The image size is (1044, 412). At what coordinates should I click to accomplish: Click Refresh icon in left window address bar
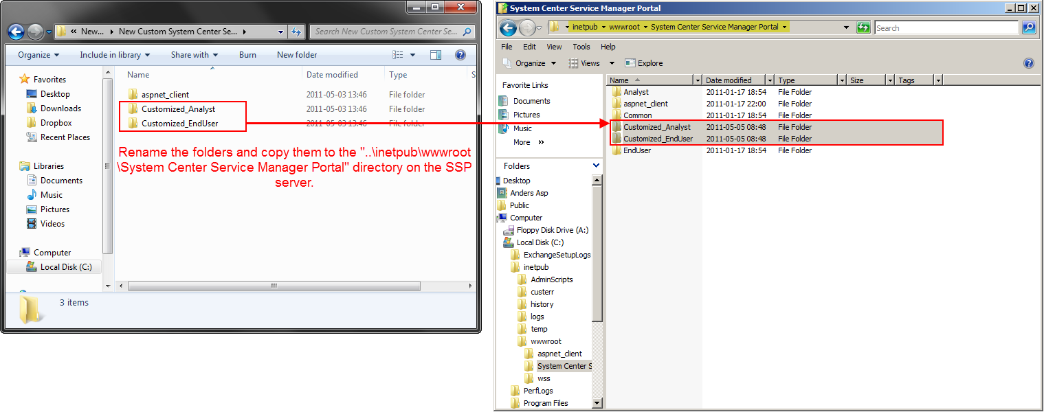click(297, 32)
